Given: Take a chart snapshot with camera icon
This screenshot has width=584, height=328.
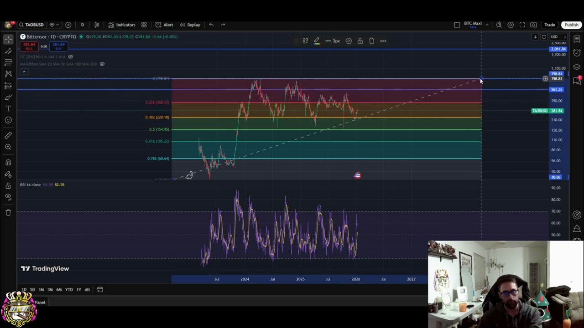Looking at the screenshot, I should click(x=533, y=25).
